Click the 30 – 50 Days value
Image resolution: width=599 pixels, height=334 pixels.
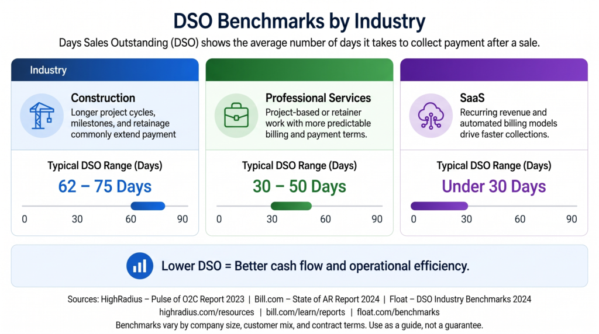click(299, 186)
